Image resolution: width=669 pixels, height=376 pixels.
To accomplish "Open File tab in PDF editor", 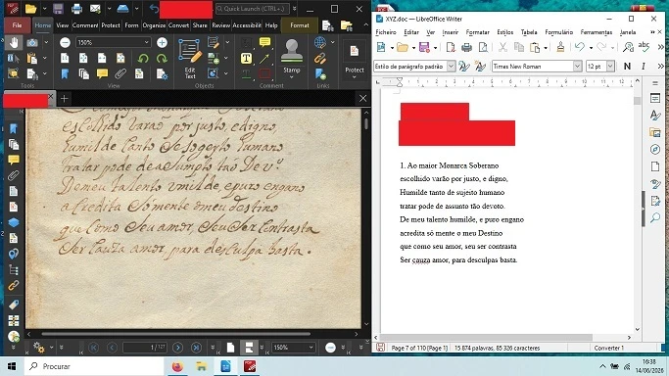I will tap(17, 25).
